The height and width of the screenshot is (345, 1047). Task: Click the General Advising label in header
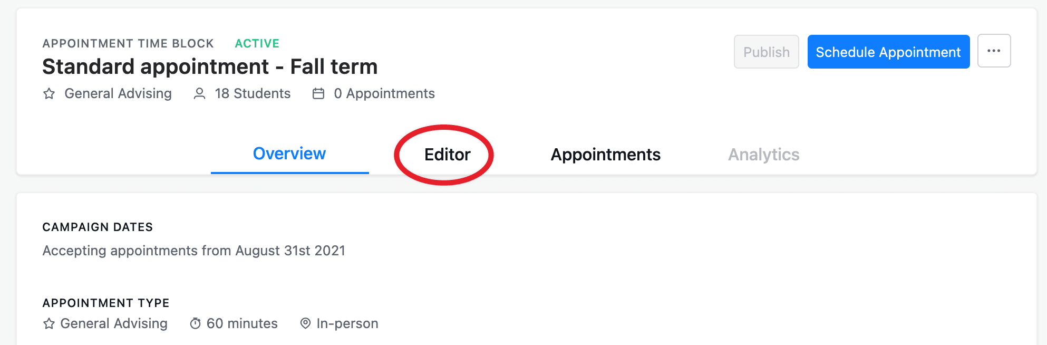point(118,94)
